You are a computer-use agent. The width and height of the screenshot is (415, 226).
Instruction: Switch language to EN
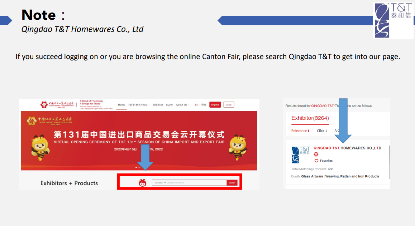click(x=197, y=105)
